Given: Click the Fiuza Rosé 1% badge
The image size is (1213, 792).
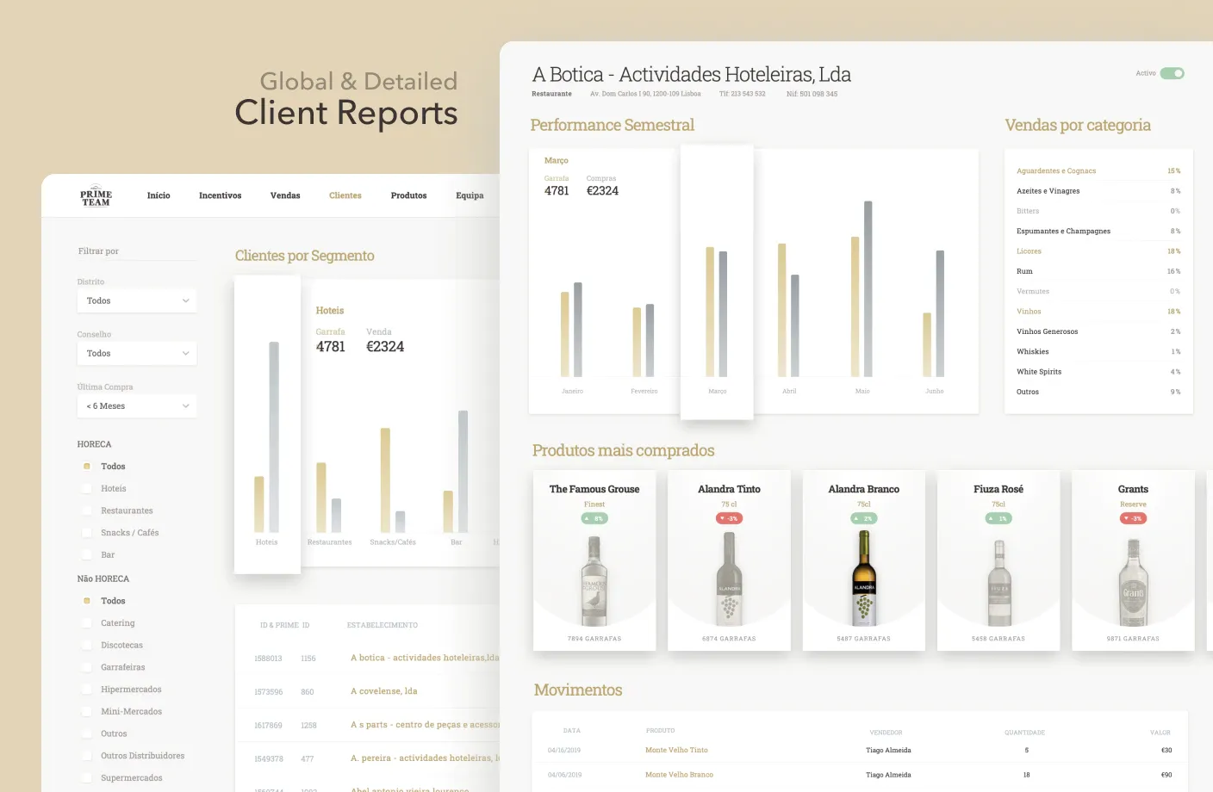Looking at the screenshot, I should tap(998, 518).
